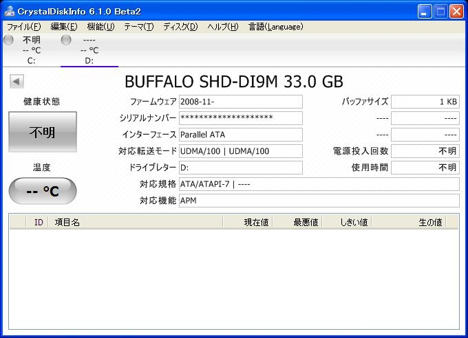This screenshot has height=338, width=468.
Task: Click the 使用時間 value field
Action: 425,168
